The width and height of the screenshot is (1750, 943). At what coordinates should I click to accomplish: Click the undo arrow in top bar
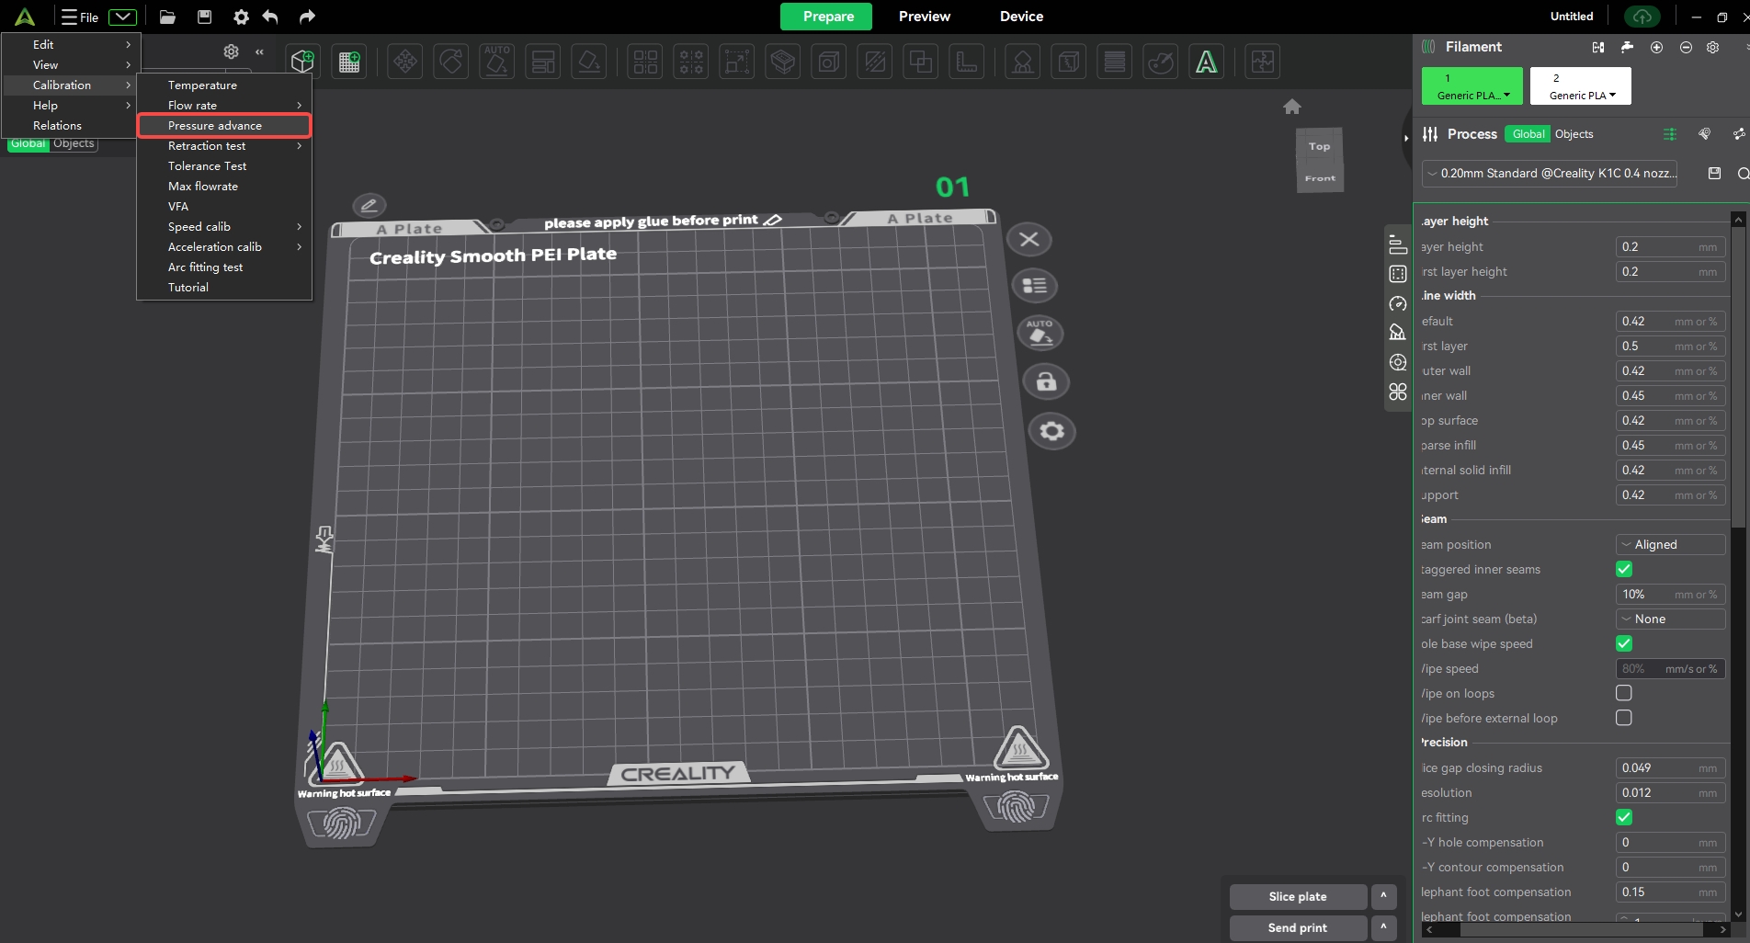tap(270, 17)
